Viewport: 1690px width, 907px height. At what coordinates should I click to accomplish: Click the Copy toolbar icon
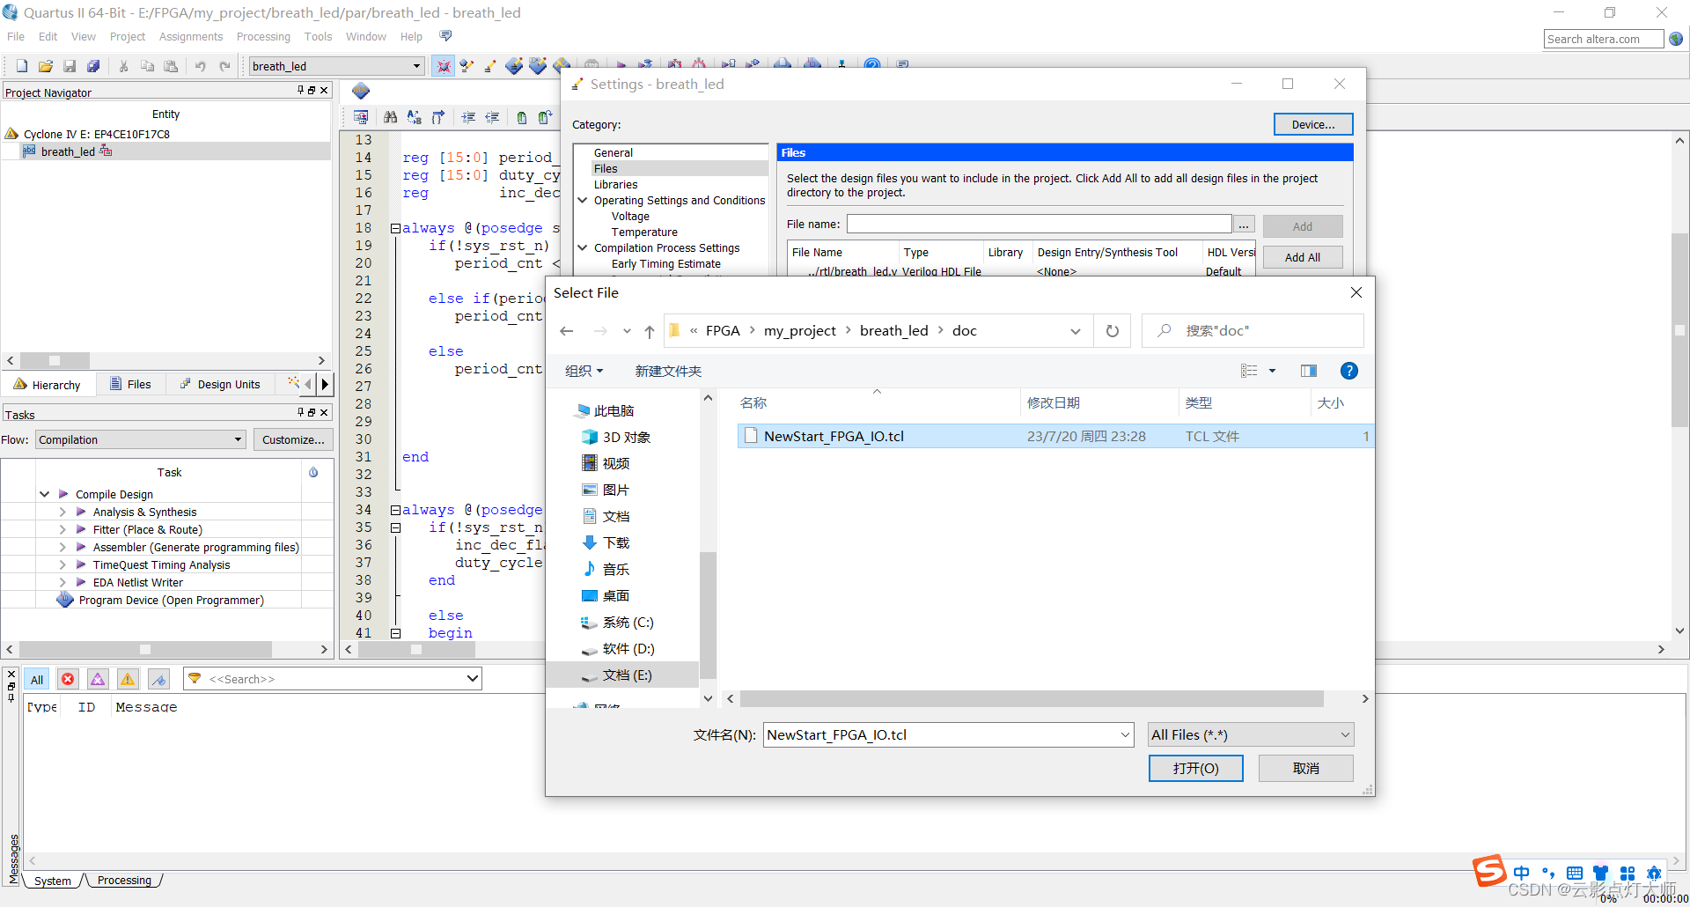[x=147, y=66]
